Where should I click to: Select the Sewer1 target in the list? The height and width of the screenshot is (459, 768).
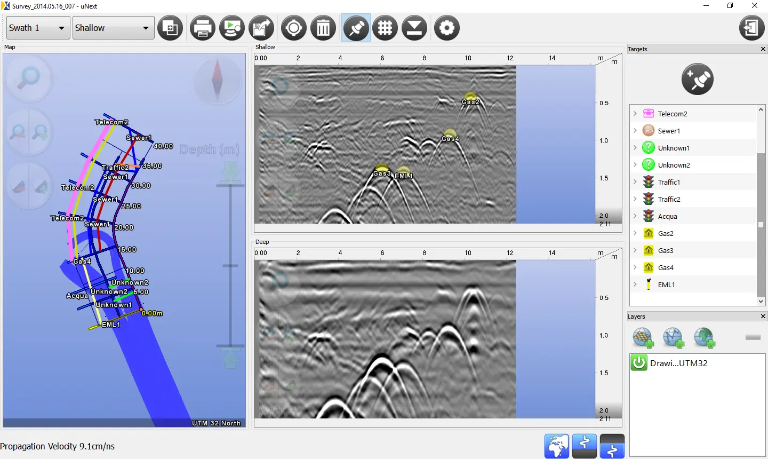pos(669,131)
